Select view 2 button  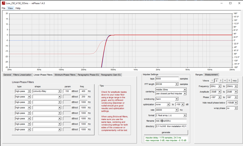pyautogui.click(x=216, y=81)
